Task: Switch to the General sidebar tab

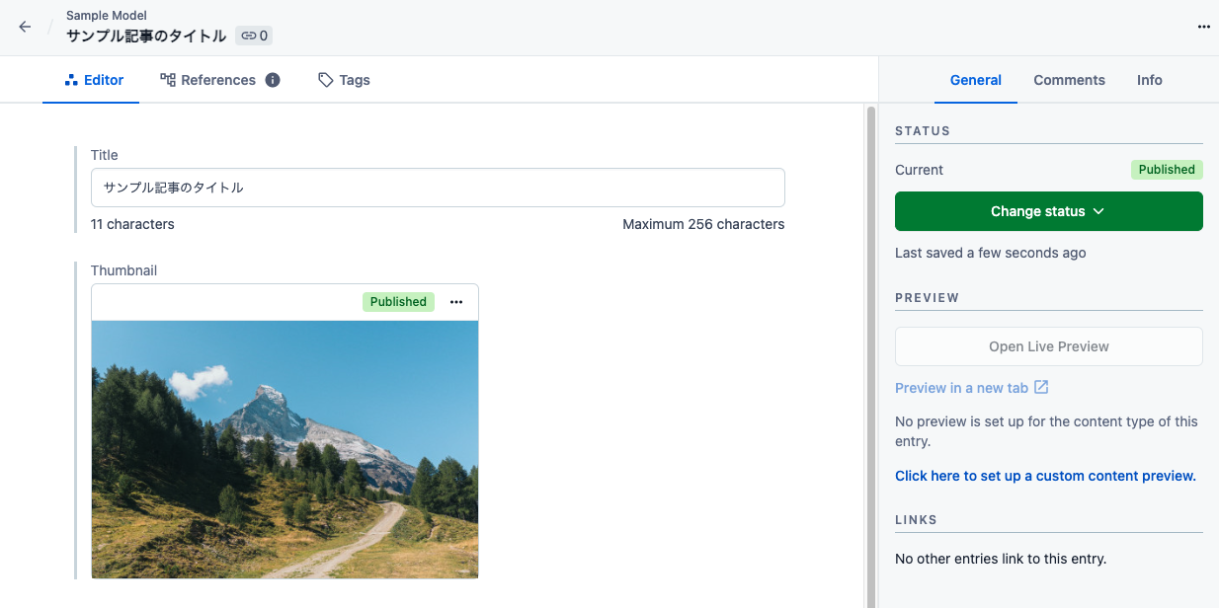Action: [975, 80]
